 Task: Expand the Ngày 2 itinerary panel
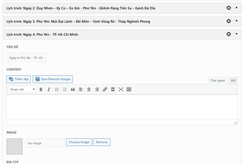coord(236,8)
